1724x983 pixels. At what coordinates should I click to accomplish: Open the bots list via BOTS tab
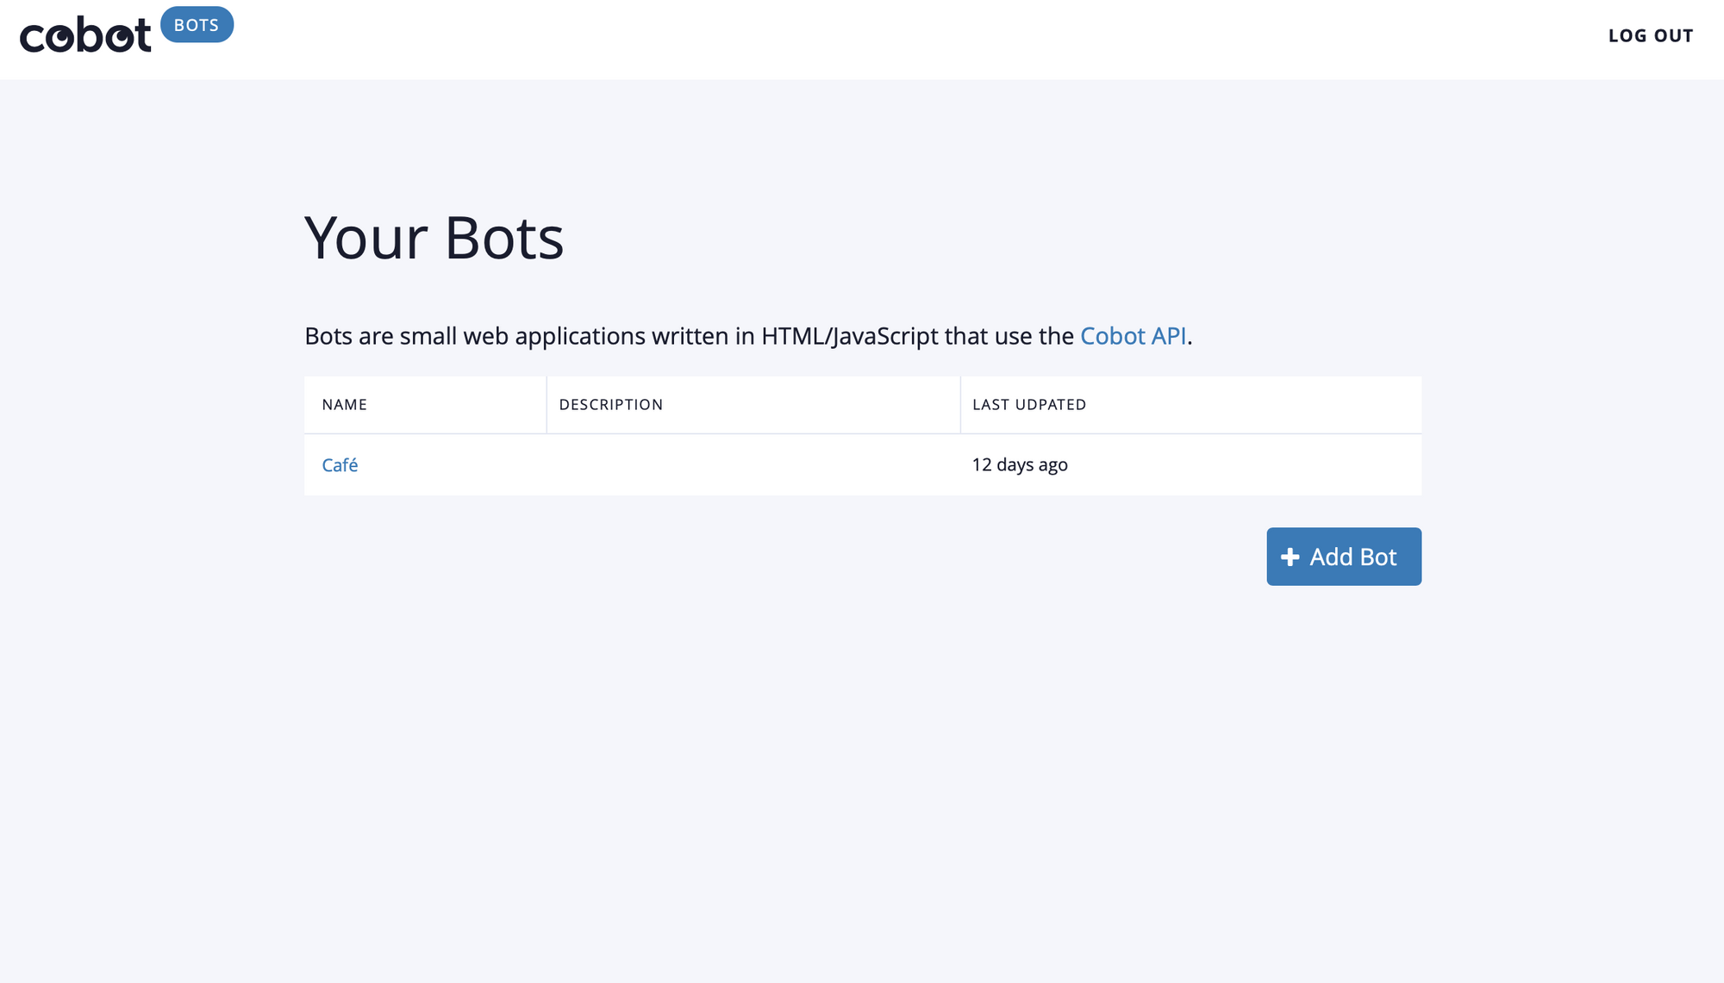pos(197,25)
